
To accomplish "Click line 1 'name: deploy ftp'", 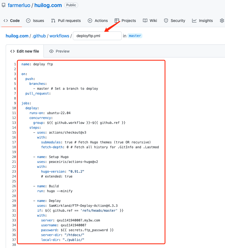I will pyautogui.click(x=37, y=64).
